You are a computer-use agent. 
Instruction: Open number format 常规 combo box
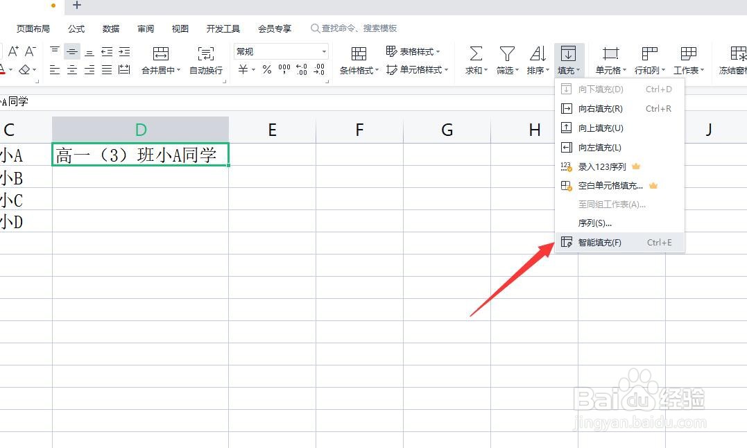pos(281,51)
